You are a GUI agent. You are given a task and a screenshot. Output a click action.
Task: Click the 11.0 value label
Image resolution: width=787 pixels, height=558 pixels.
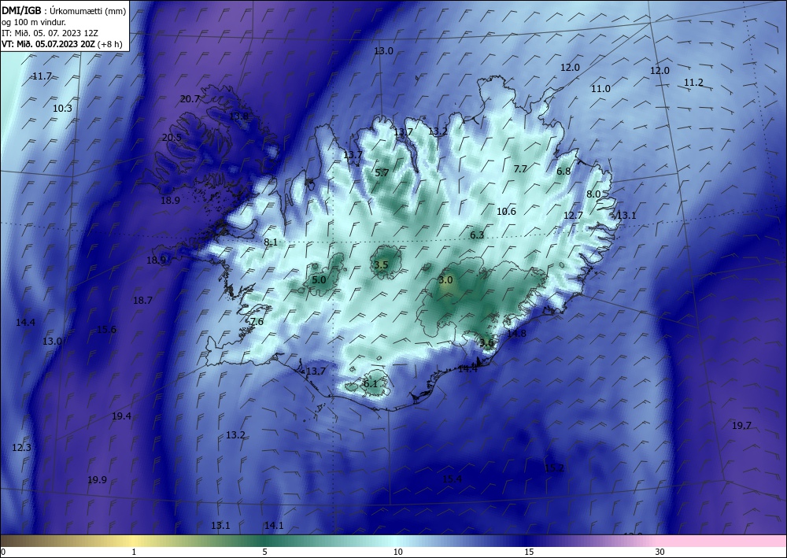pyautogui.click(x=600, y=89)
